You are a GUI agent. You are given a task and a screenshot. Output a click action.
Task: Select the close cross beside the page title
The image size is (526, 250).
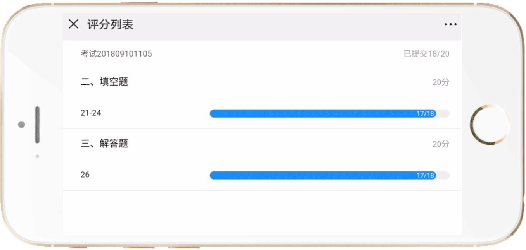pyautogui.click(x=73, y=24)
